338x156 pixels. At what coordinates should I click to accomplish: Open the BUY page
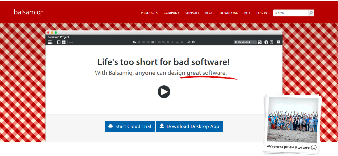(247, 13)
